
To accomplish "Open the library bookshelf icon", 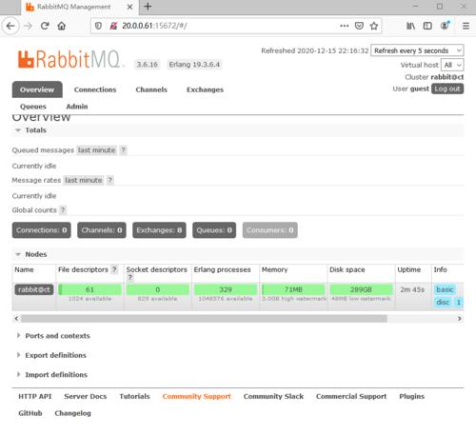I will click(x=410, y=26).
